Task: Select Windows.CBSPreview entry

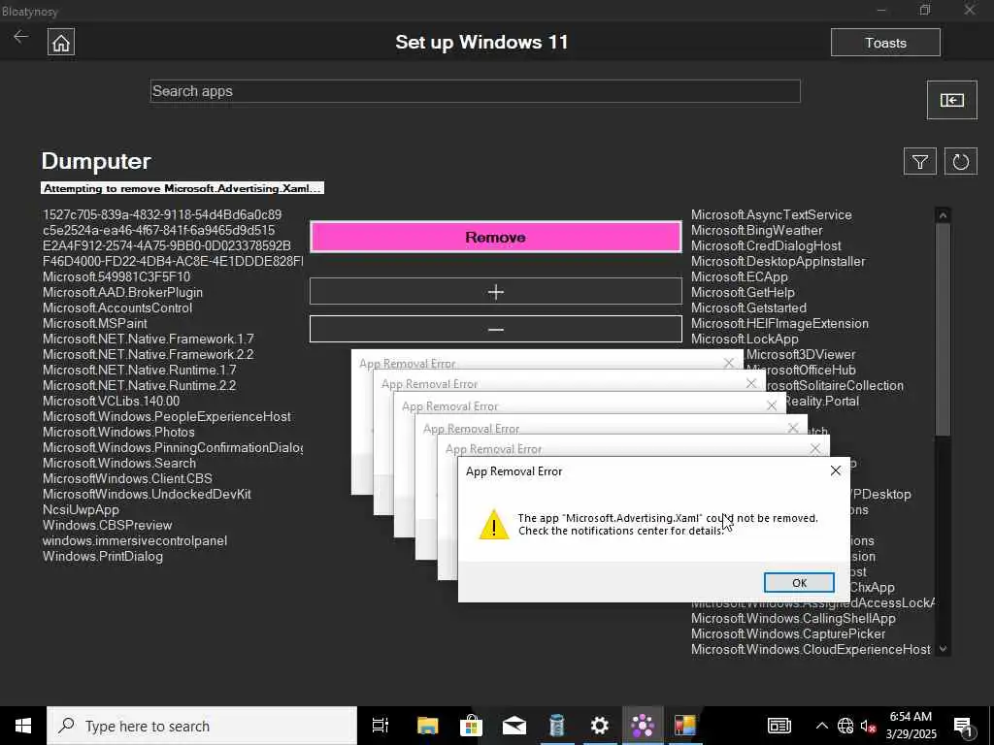Action: pos(107,525)
